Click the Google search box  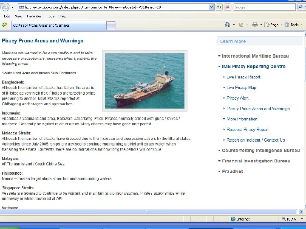point(264,7)
